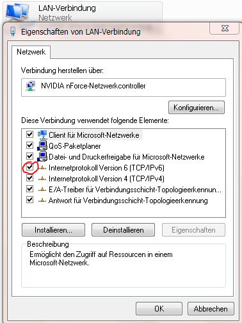
Task: Switch to the Netzwerk tab
Action: pyautogui.click(x=31, y=52)
